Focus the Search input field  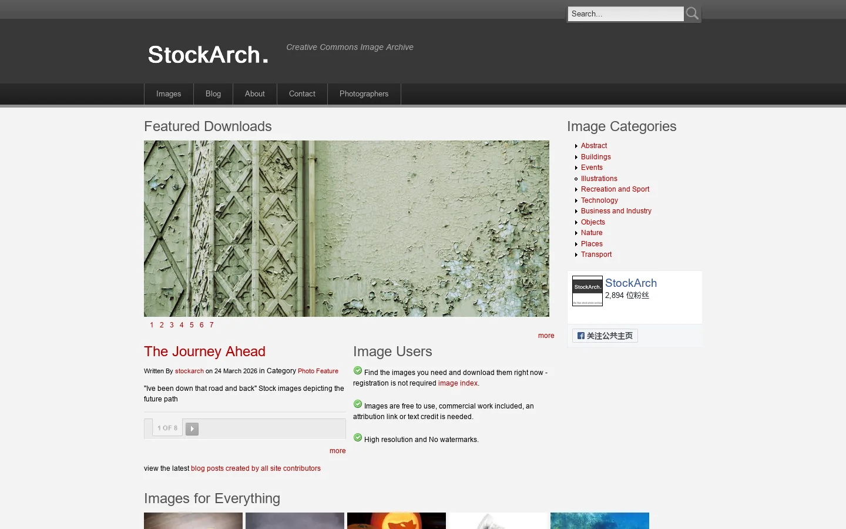click(626, 14)
